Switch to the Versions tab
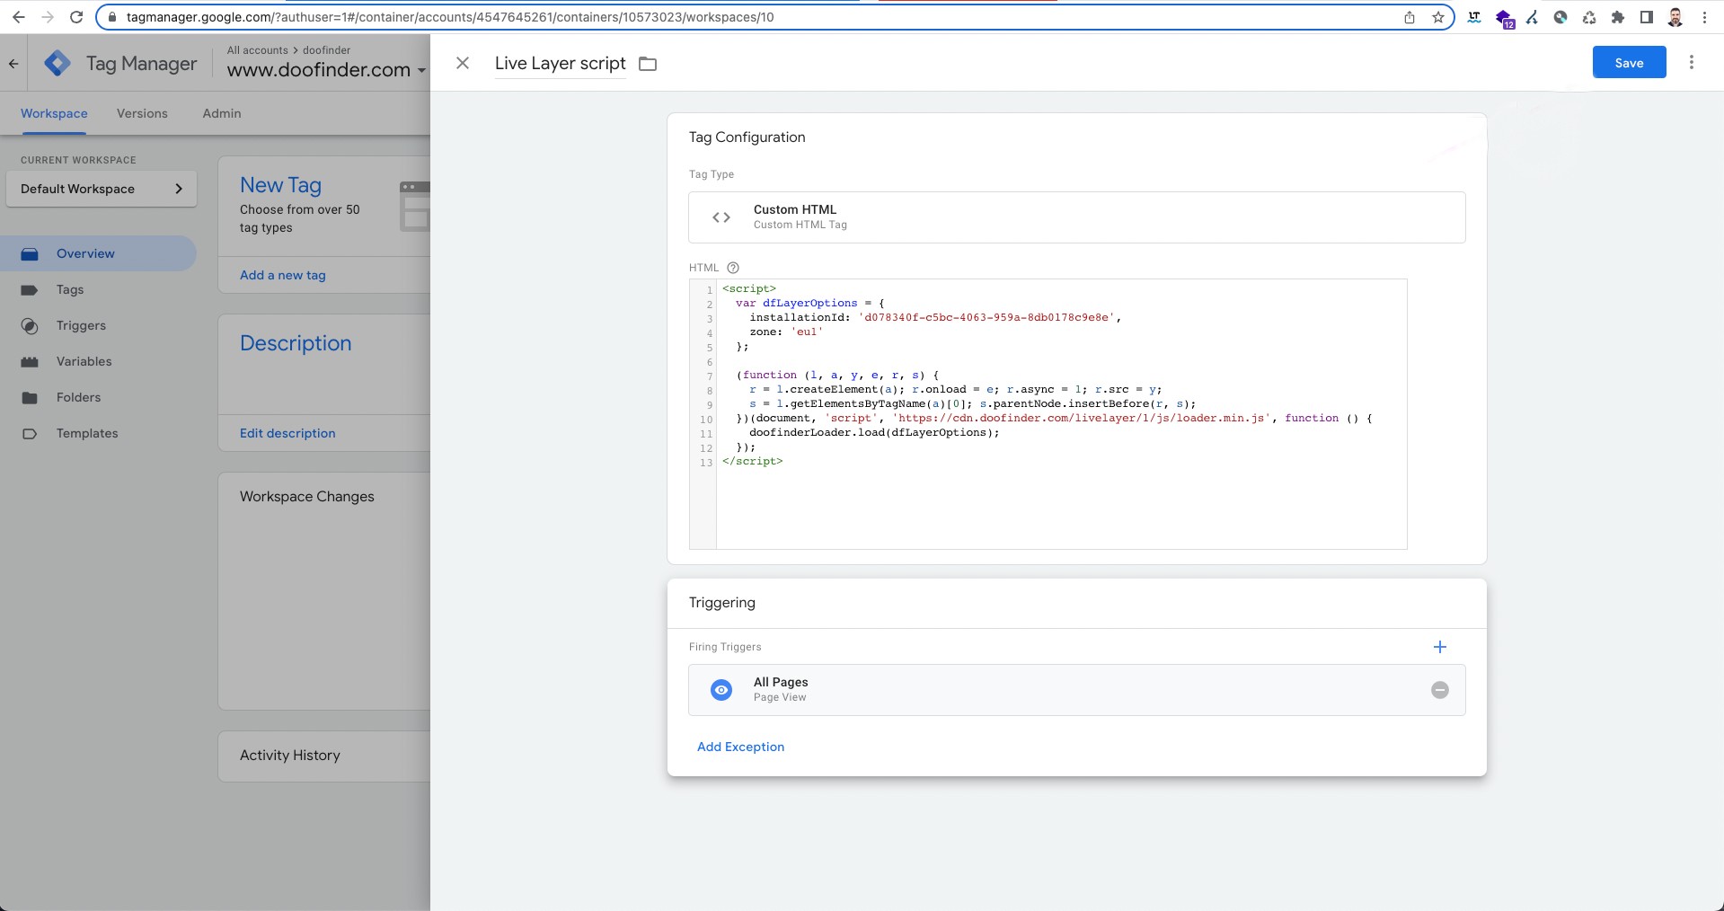 pyautogui.click(x=142, y=113)
